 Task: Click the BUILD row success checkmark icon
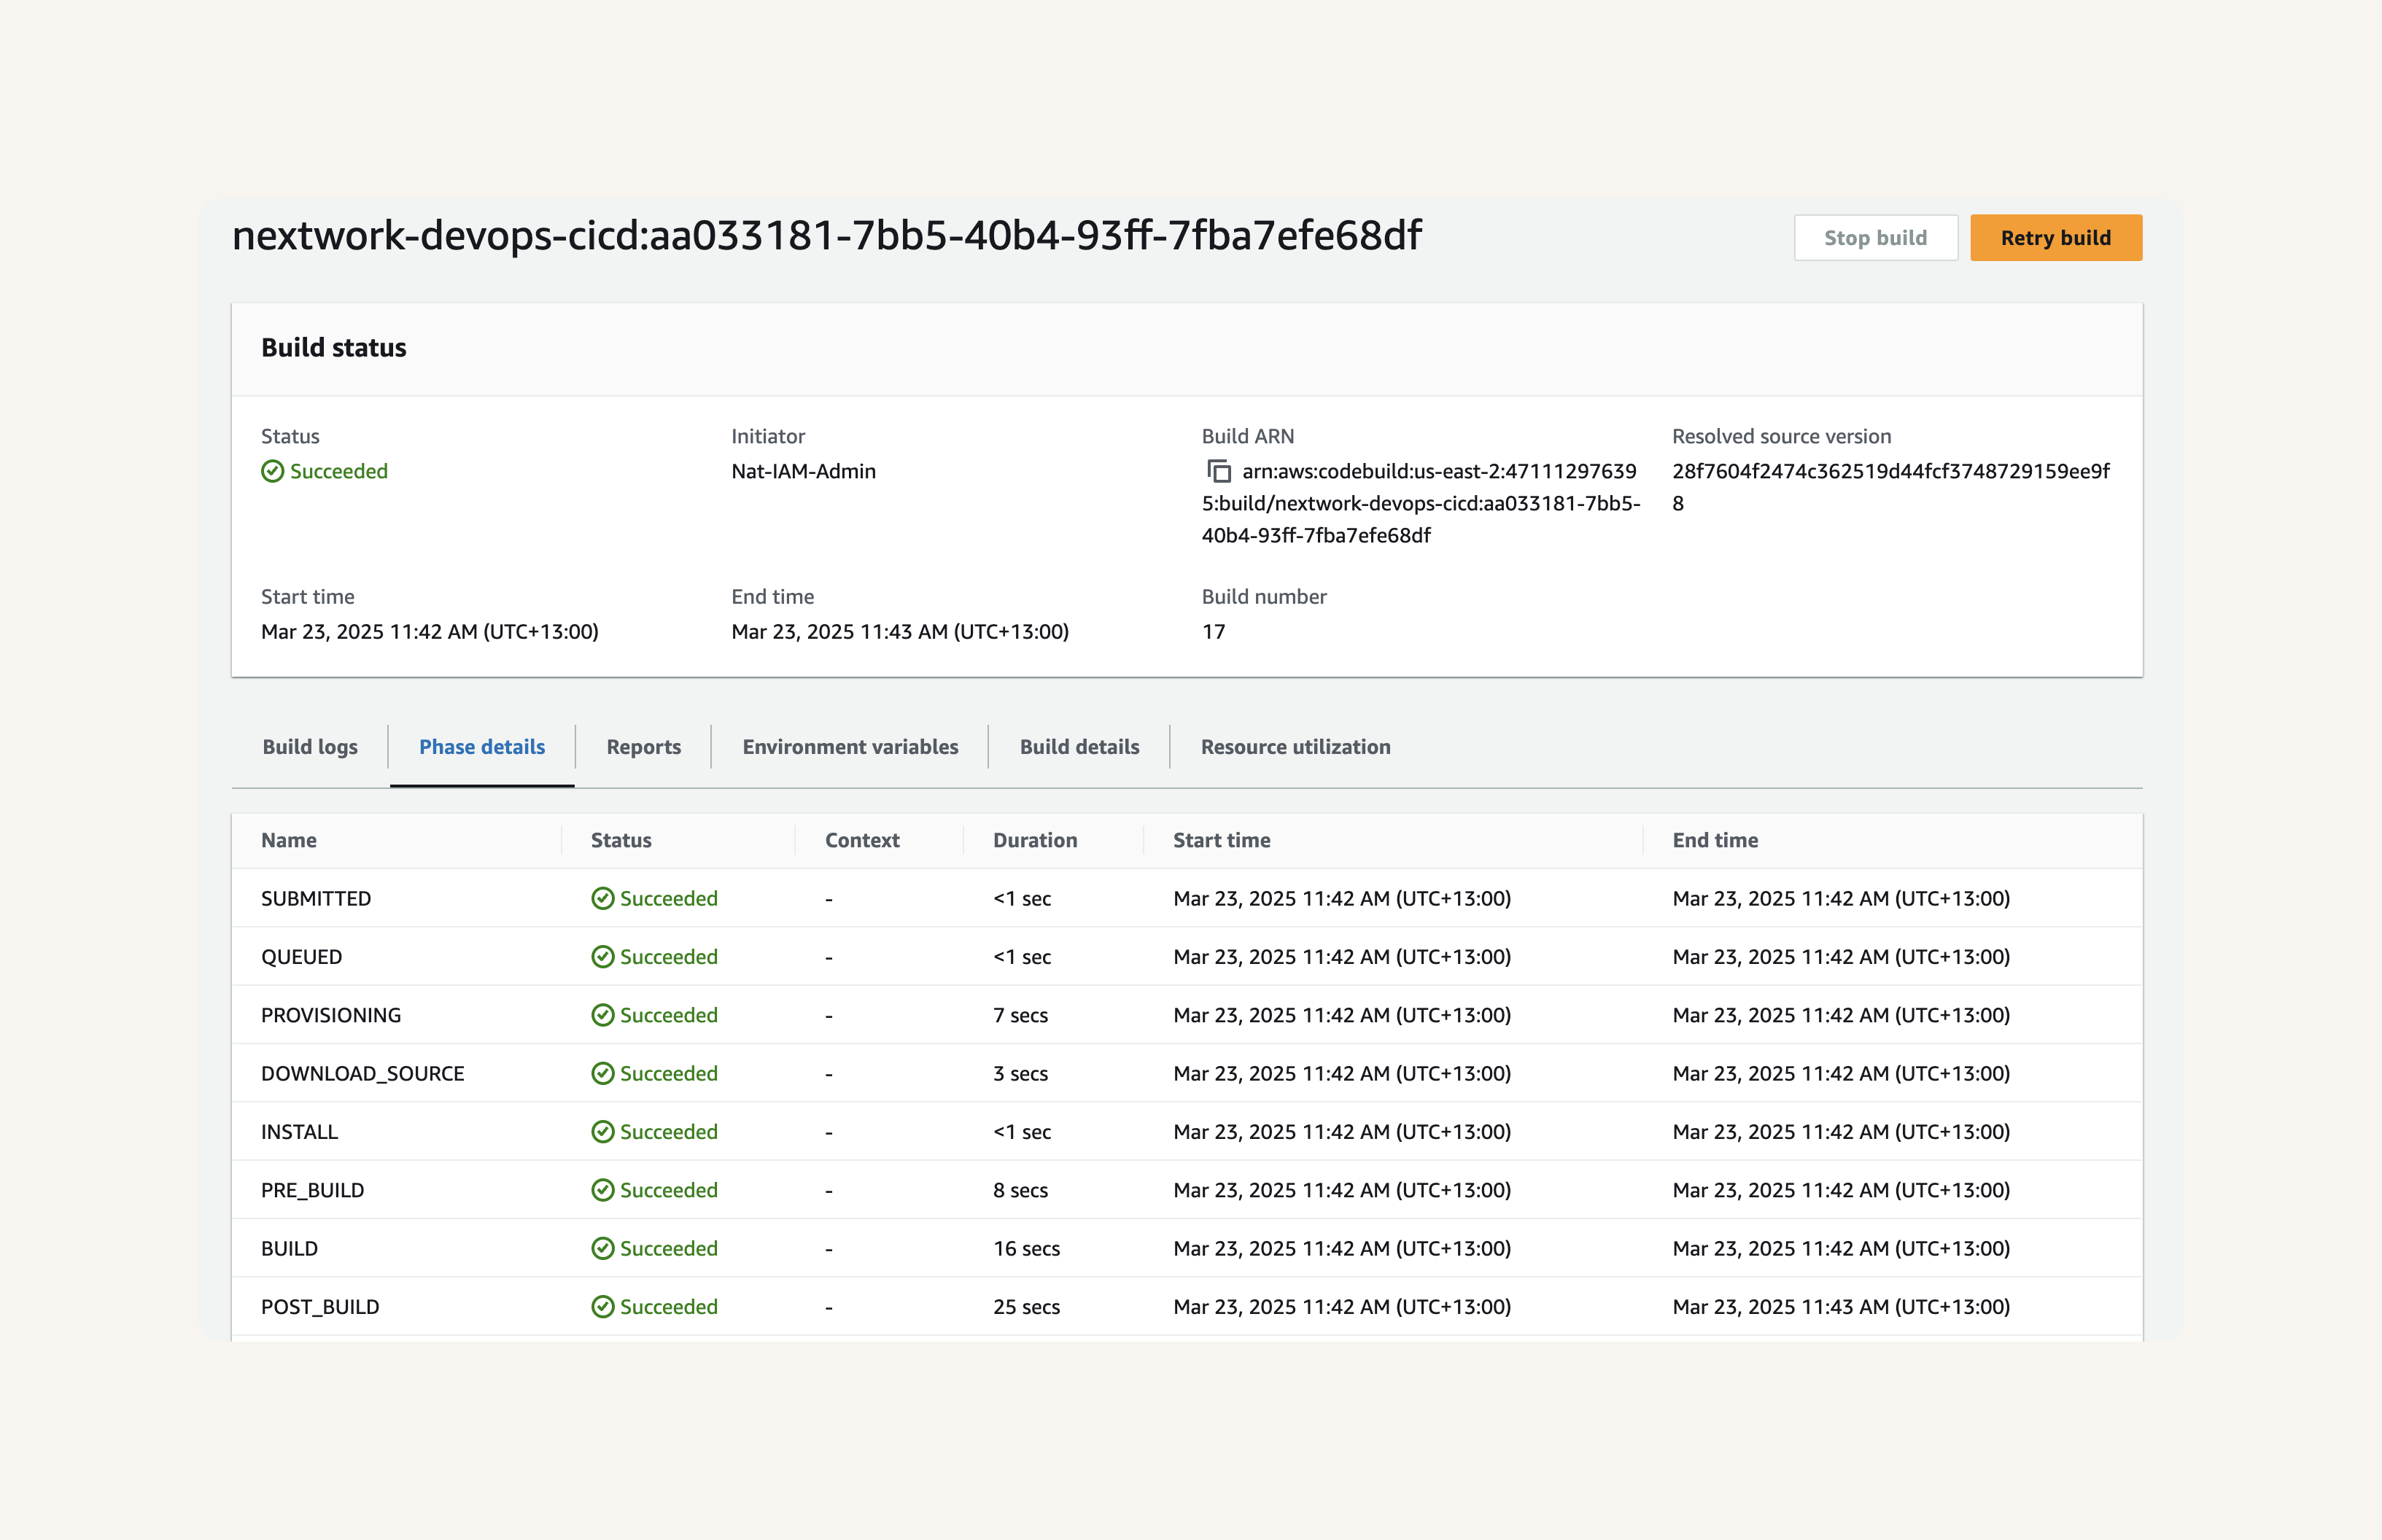[602, 1248]
